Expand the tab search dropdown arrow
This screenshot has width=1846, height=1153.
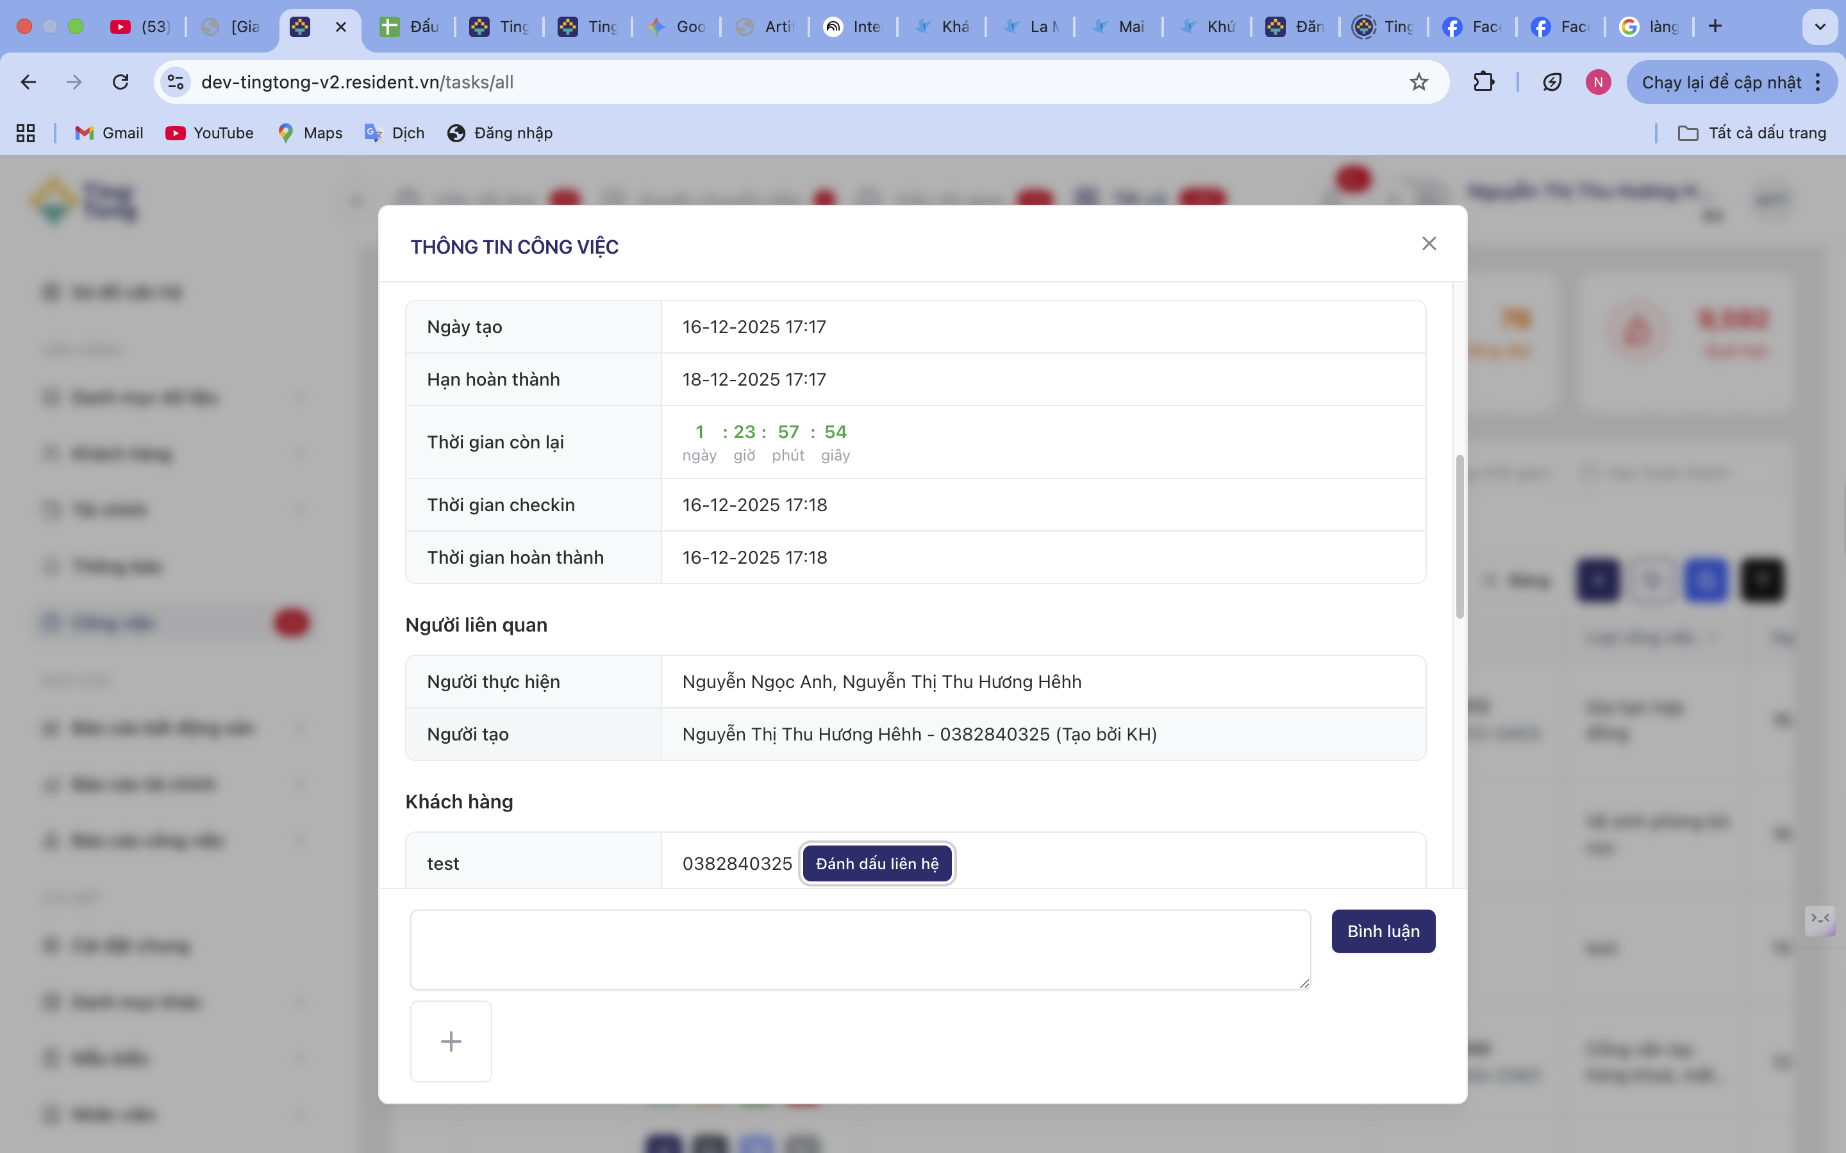1819,27
